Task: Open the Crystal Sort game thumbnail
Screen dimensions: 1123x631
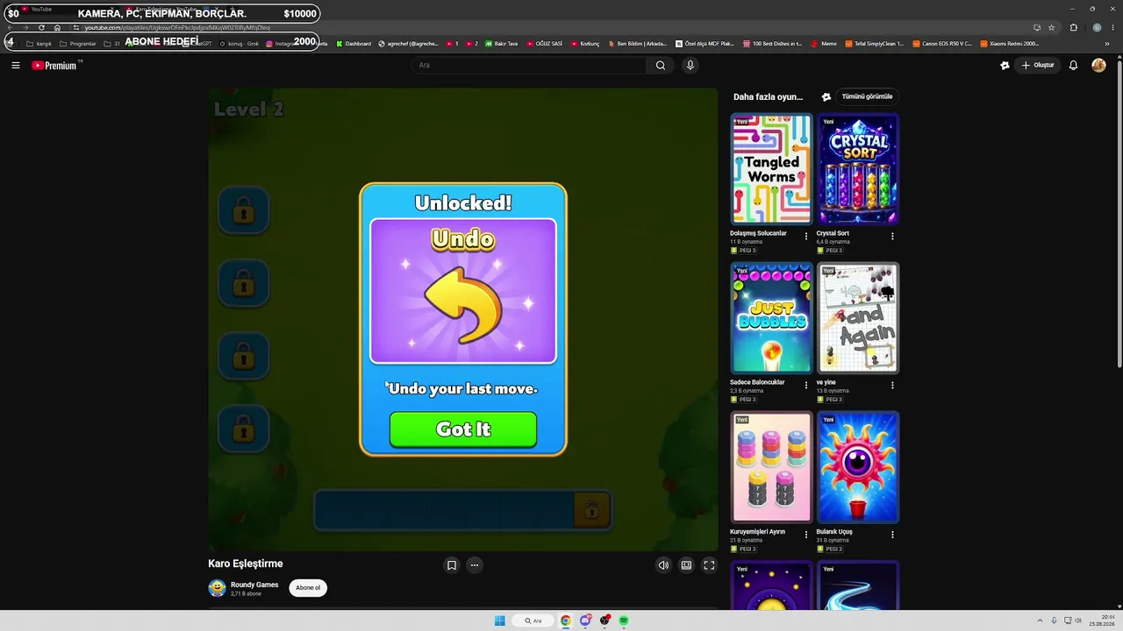Action: pos(858,168)
